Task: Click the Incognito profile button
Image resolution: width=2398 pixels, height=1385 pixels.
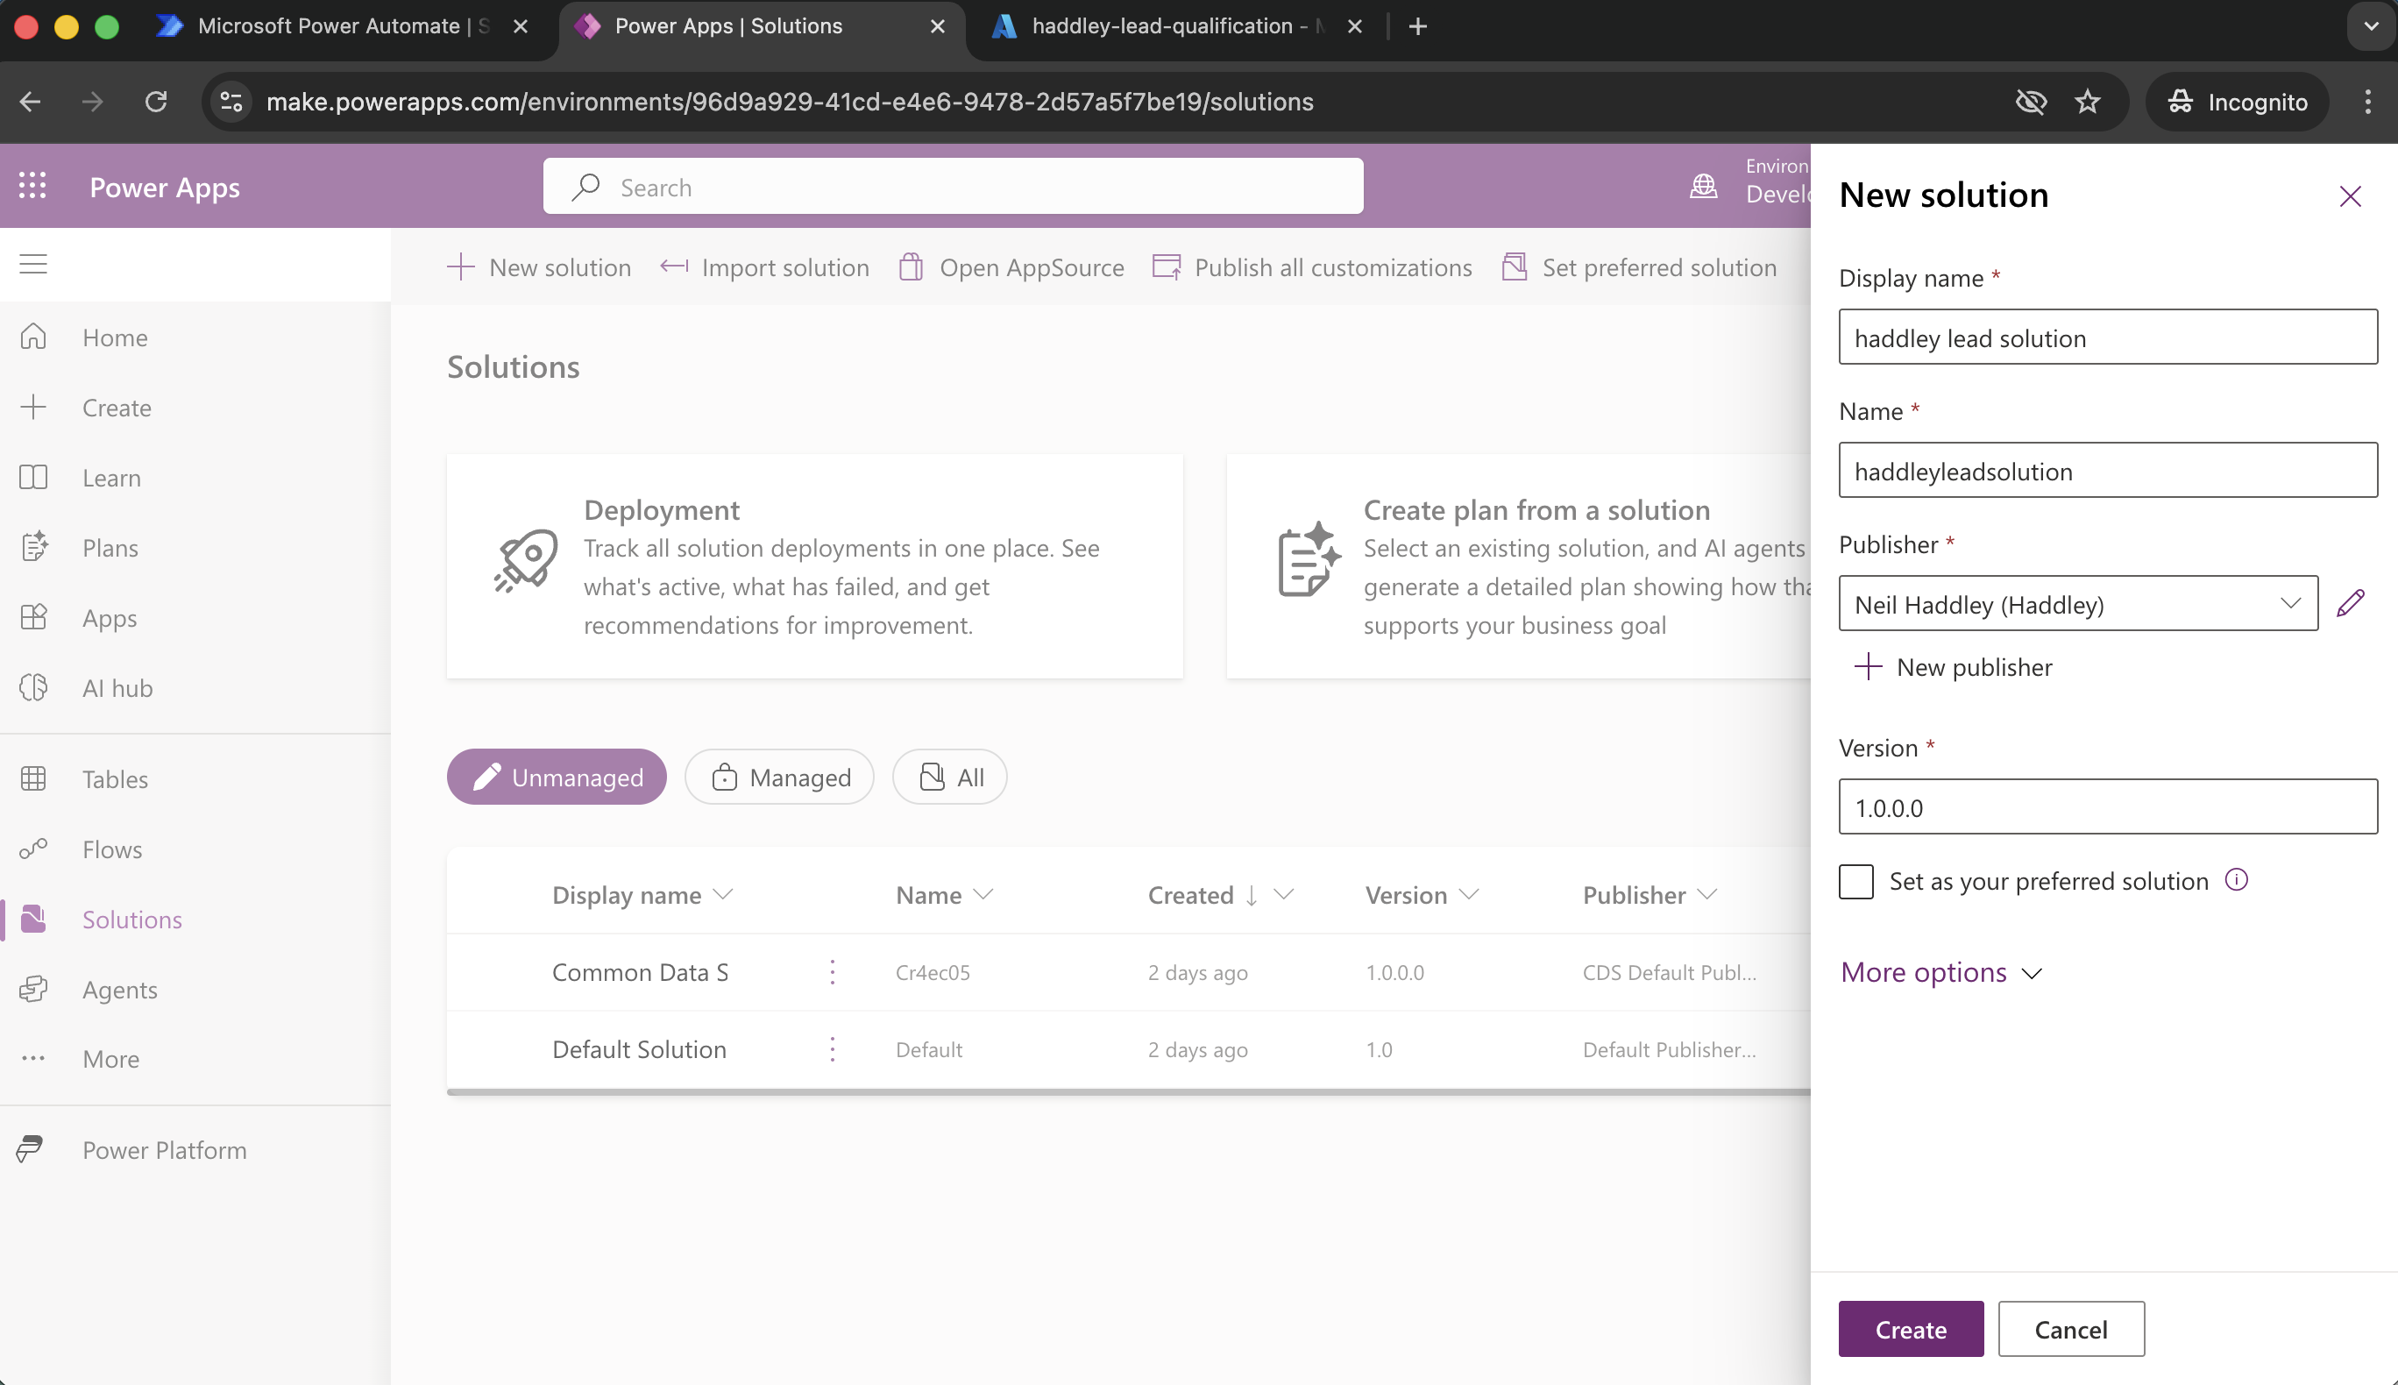Action: [x=2238, y=102]
